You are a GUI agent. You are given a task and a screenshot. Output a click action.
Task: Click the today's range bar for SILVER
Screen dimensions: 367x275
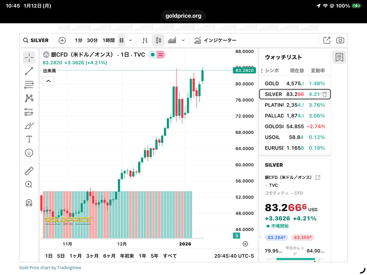click(x=295, y=259)
